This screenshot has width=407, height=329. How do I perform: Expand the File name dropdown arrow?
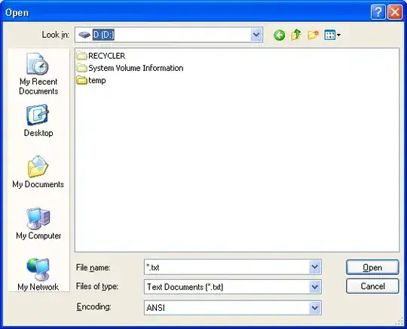(315, 266)
